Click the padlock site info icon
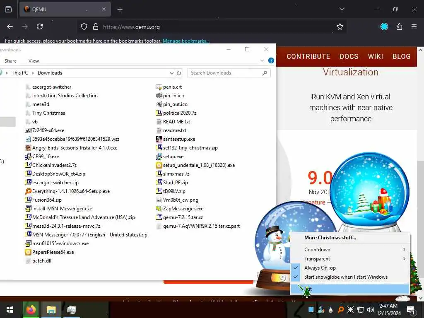The height and width of the screenshot is (318, 424). 96,27
